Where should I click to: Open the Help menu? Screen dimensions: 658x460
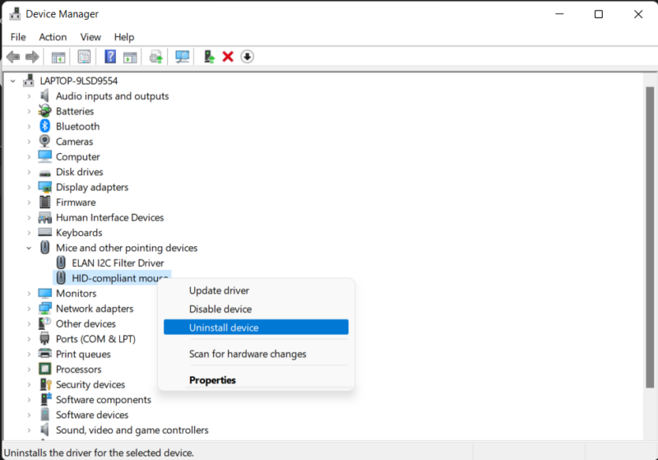[124, 37]
